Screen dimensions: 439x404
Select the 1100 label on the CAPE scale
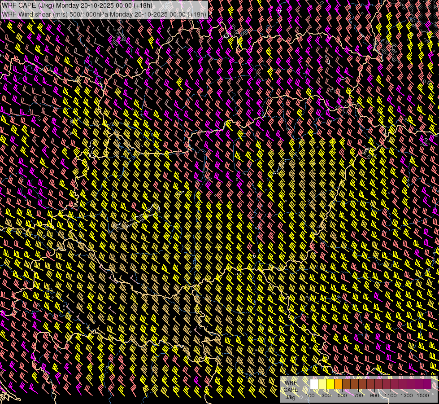tap(391, 395)
